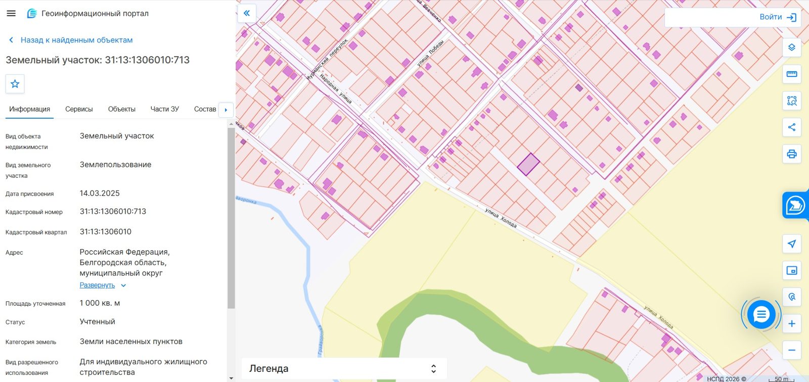The width and height of the screenshot is (809, 382).
Task: Open the chat support bubble
Action: pos(761,315)
